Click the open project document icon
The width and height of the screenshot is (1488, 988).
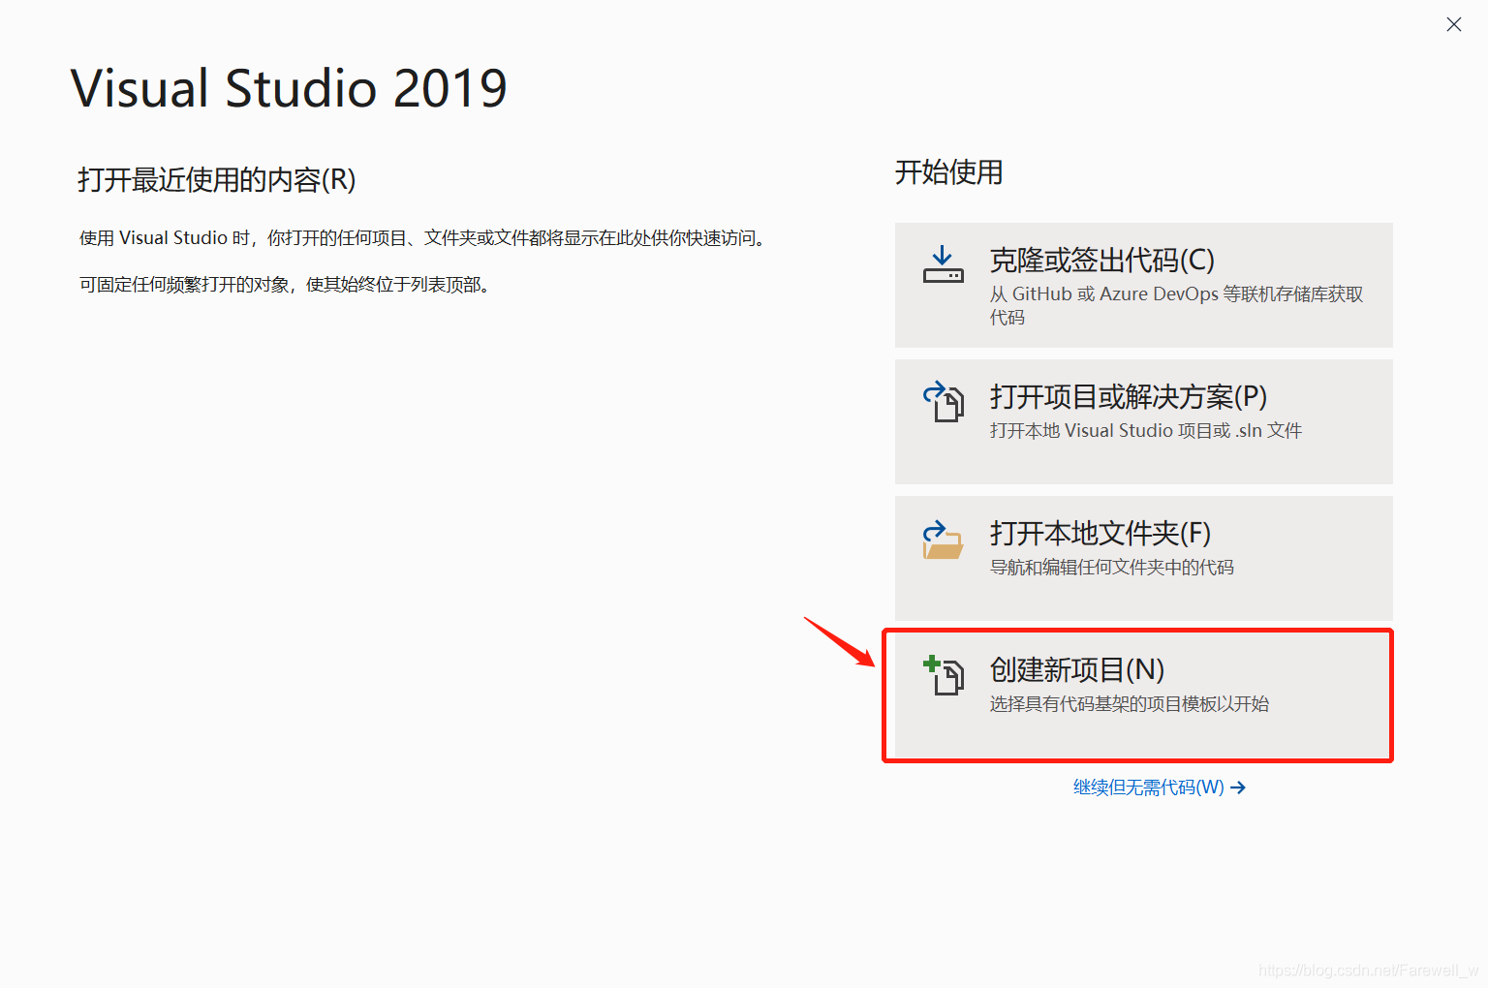[x=944, y=402]
